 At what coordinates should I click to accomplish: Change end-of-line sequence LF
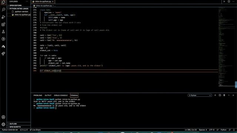pyautogui.click(x=217, y=130)
